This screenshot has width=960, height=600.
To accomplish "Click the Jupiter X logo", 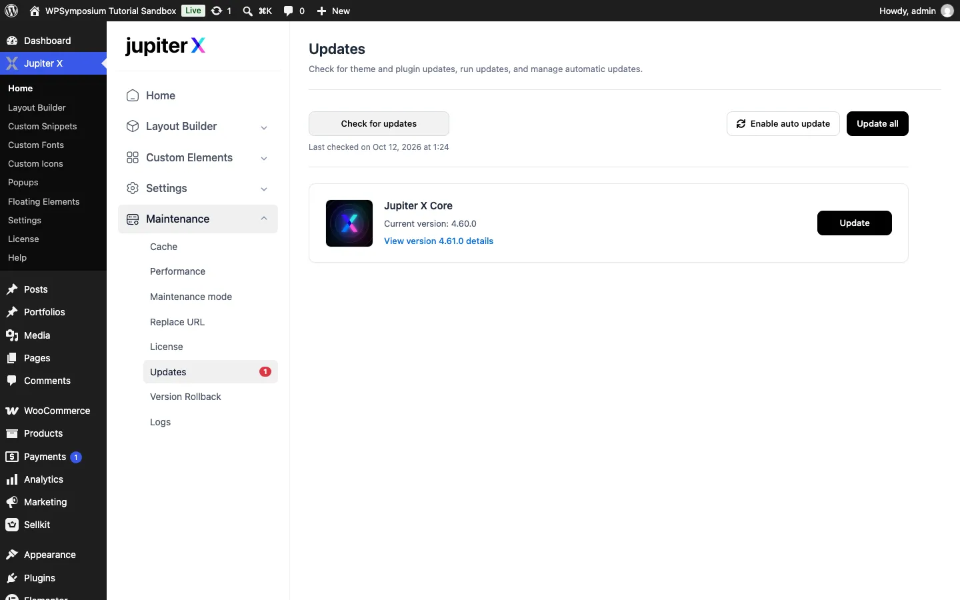I will pyautogui.click(x=165, y=46).
